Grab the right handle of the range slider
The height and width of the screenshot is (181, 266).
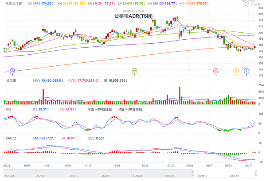tap(256, 173)
